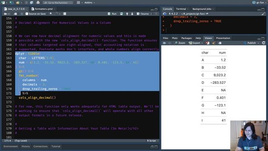Open the Viewer Export dropdown
268x151 pixels.
[x=196, y=43]
